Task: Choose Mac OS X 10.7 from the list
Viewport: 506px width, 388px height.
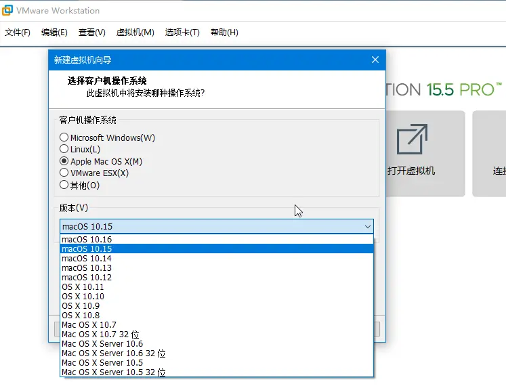Action: [217, 324]
